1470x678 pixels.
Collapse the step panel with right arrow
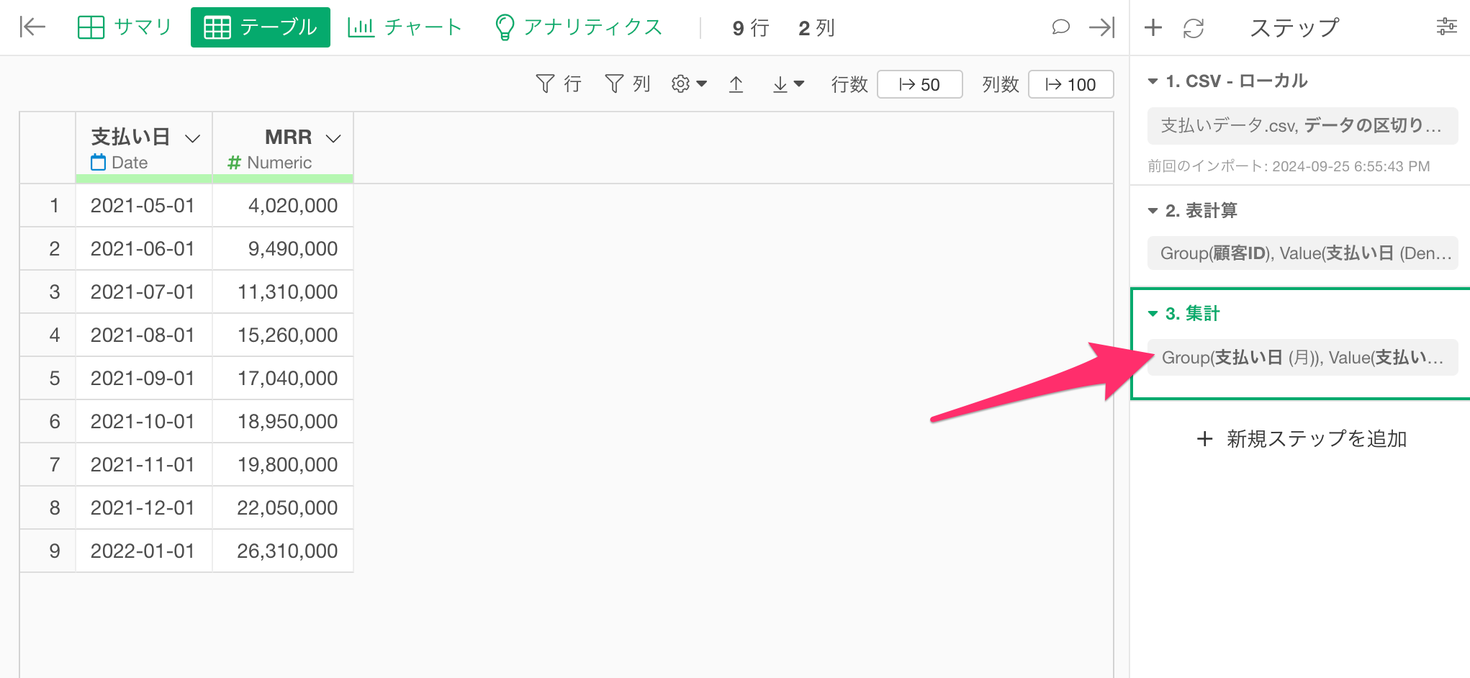(x=1101, y=27)
